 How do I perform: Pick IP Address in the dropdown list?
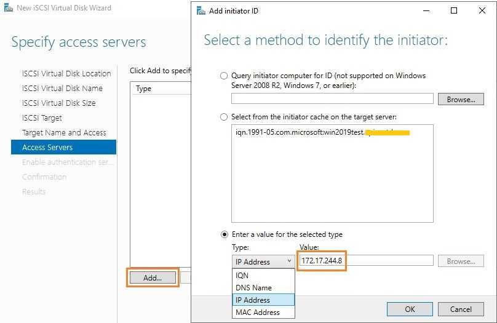tap(253, 300)
